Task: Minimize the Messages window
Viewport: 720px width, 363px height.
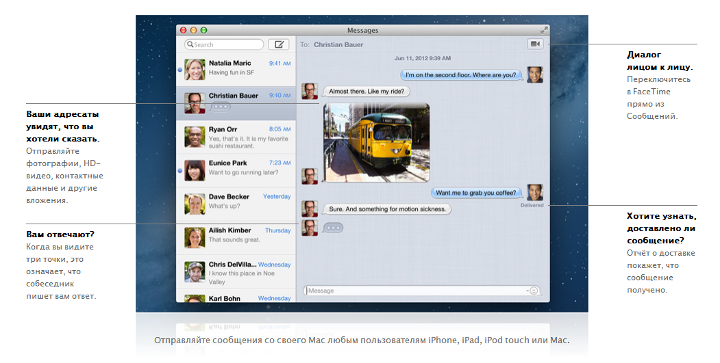Action: click(x=193, y=30)
